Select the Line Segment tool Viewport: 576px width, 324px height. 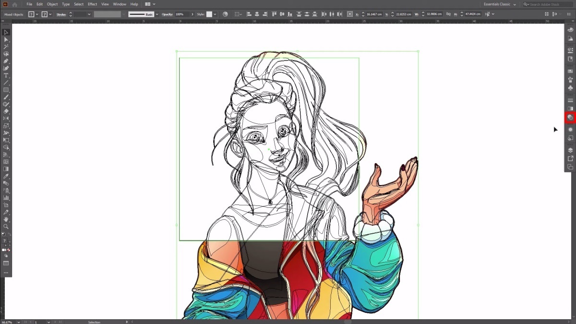click(6, 83)
